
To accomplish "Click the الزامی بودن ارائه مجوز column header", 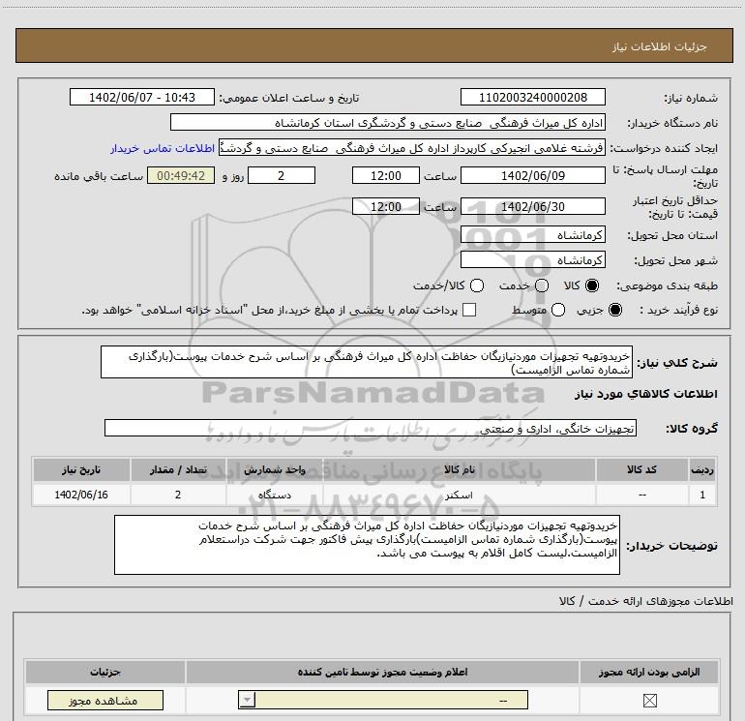I will coord(649,672).
